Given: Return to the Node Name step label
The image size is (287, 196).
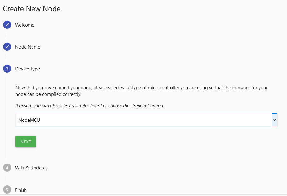Looking at the screenshot, I should (x=28, y=47).
